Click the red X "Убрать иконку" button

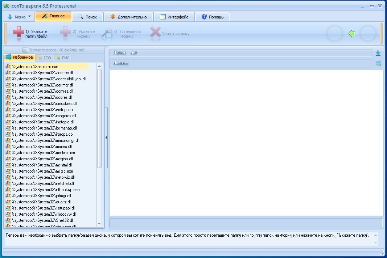pyautogui.click(x=170, y=34)
